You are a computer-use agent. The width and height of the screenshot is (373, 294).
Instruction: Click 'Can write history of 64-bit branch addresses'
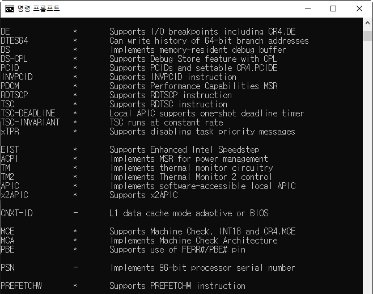coord(209,40)
